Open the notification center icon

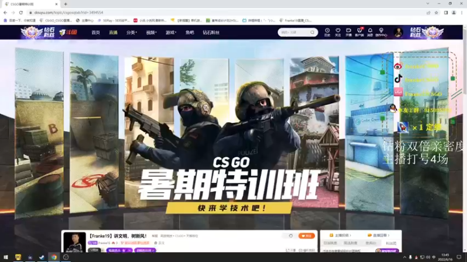coord(459,257)
